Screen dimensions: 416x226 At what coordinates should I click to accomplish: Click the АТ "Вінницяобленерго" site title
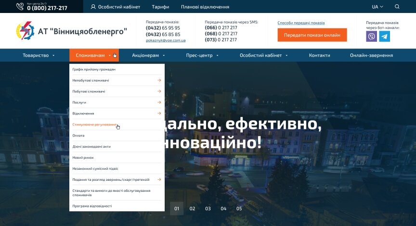82,32
